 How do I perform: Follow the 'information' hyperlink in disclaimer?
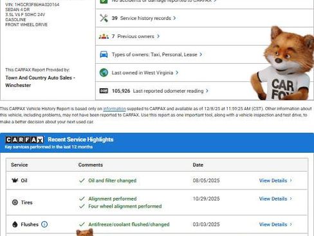tap(115, 109)
